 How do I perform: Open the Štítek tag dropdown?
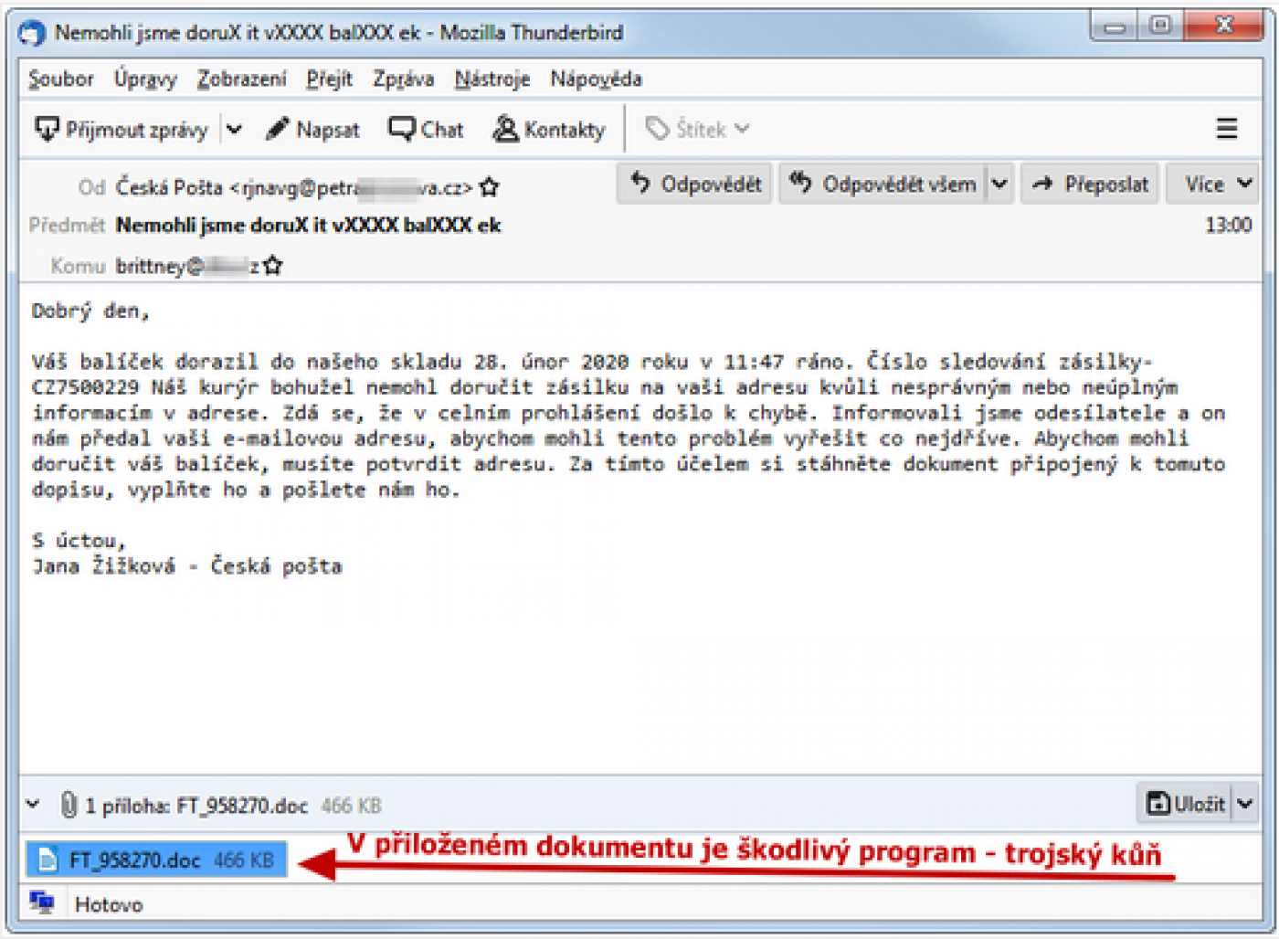pyautogui.click(x=697, y=130)
